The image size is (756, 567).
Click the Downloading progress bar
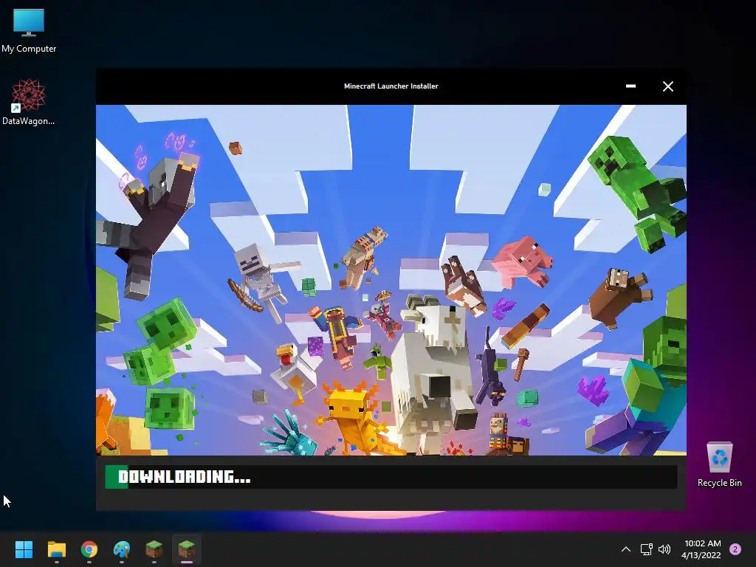tap(391, 477)
